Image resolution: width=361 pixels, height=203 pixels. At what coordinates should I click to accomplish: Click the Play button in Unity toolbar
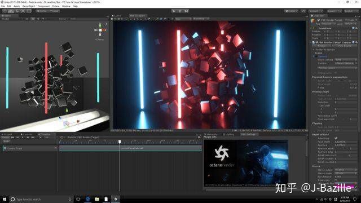[174, 11]
